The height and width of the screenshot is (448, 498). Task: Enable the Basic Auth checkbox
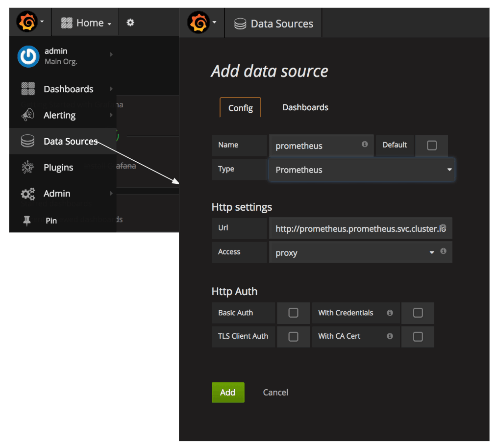tap(293, 313)
